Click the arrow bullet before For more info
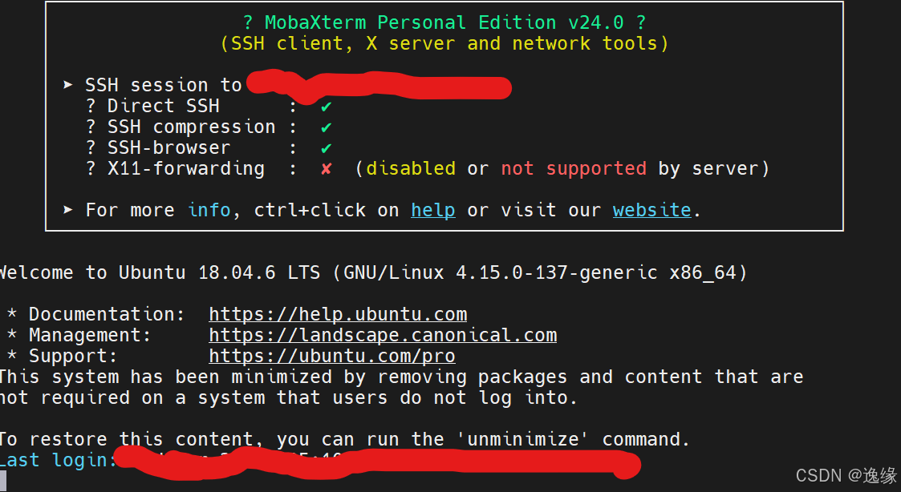 point(68,210)
